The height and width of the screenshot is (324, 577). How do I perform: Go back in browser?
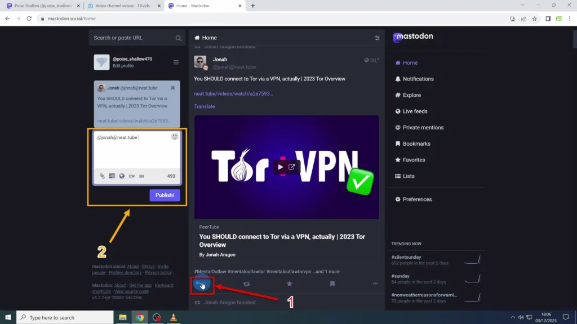[7, 19]
